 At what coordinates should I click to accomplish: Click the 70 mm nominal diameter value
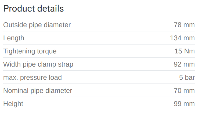tap(184, 91)
